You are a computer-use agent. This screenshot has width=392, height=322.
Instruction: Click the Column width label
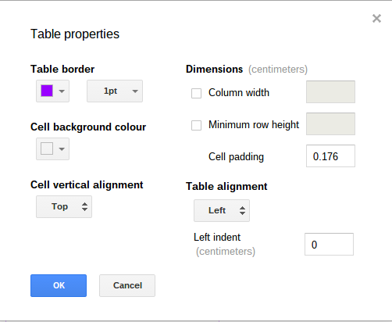(x=239, y=93)
